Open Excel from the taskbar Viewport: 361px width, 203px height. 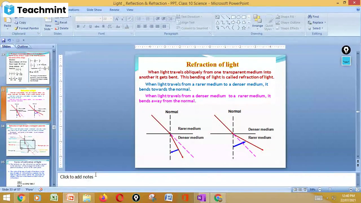pos(54,198)
